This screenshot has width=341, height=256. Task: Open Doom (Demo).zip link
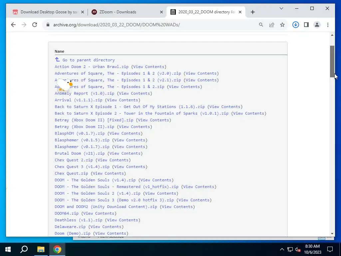73,233
